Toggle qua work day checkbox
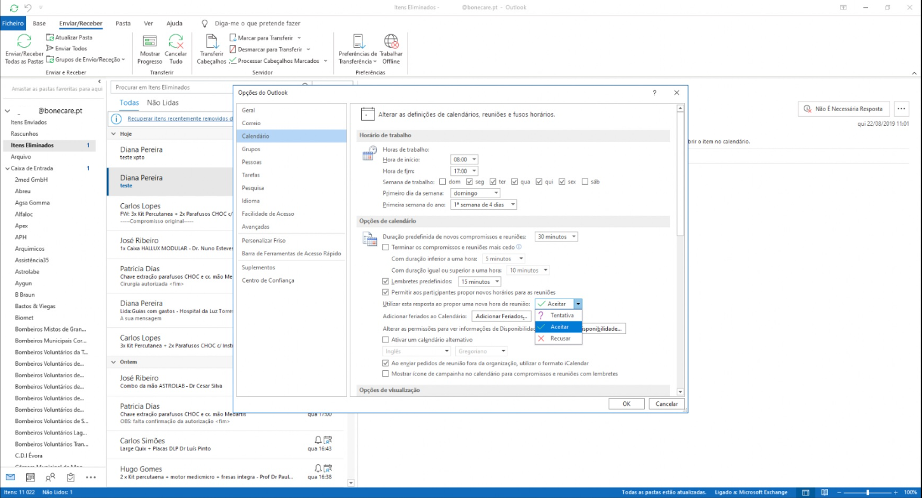The height and width of the screenshot is (498, 922). click(x=514, y=182)
